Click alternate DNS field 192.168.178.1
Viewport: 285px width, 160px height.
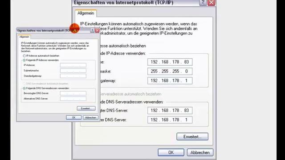[x=170, y=120]
